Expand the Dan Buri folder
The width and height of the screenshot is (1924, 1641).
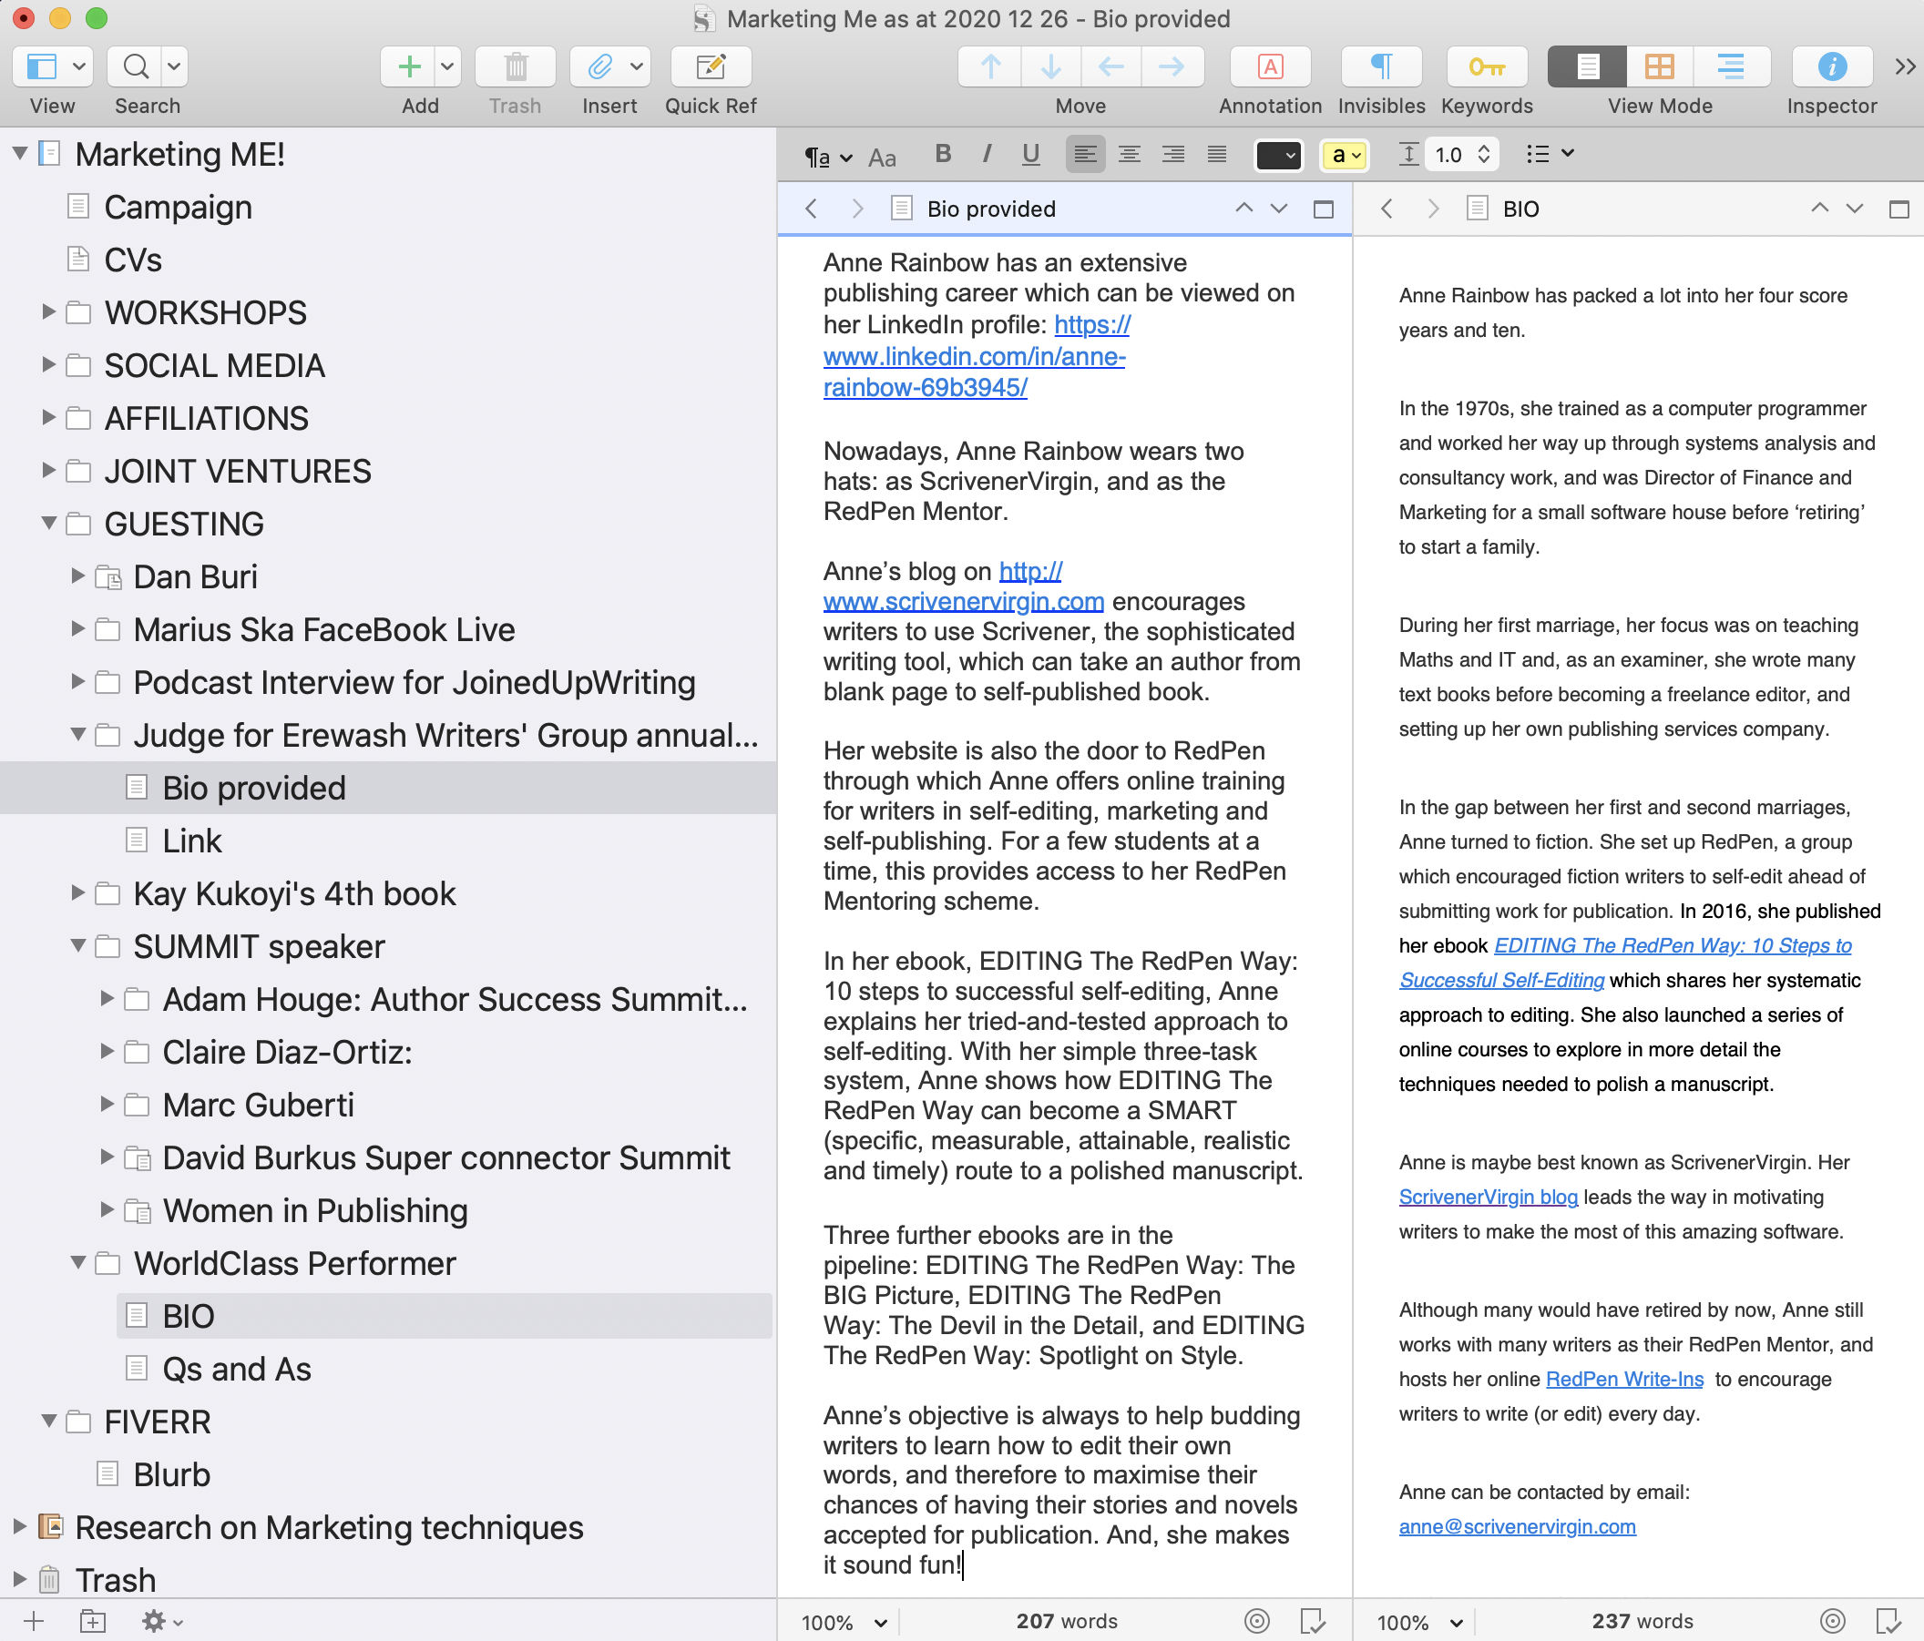(79, 576)
